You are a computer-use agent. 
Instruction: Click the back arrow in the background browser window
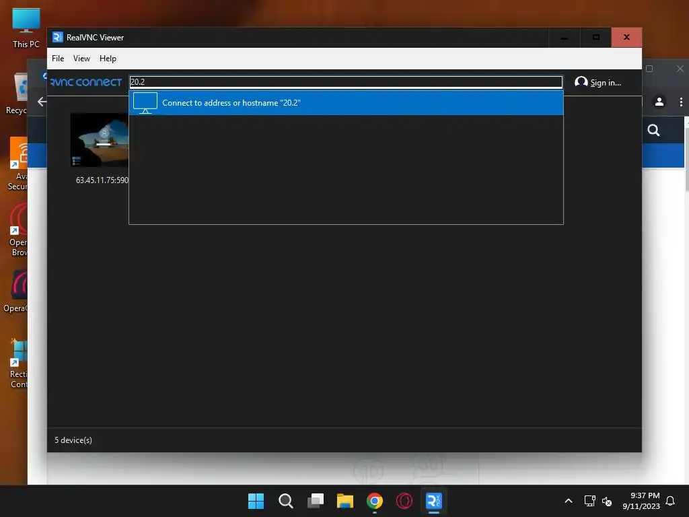point(42,102)
